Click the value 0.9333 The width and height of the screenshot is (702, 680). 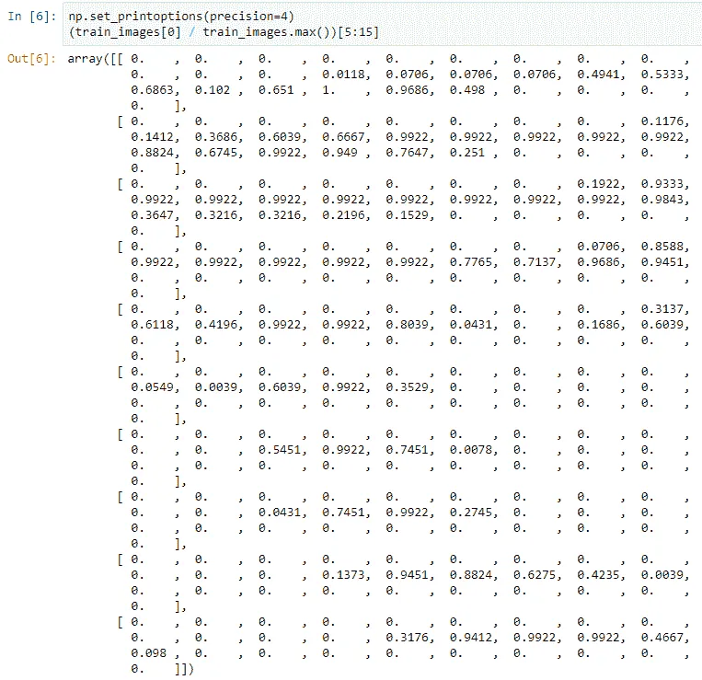(x=662, y=184)
